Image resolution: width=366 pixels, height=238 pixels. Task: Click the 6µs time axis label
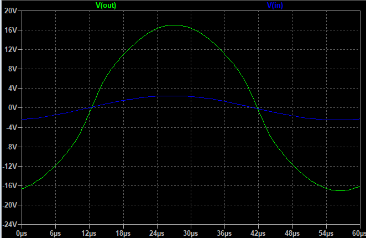pos(55,234)
